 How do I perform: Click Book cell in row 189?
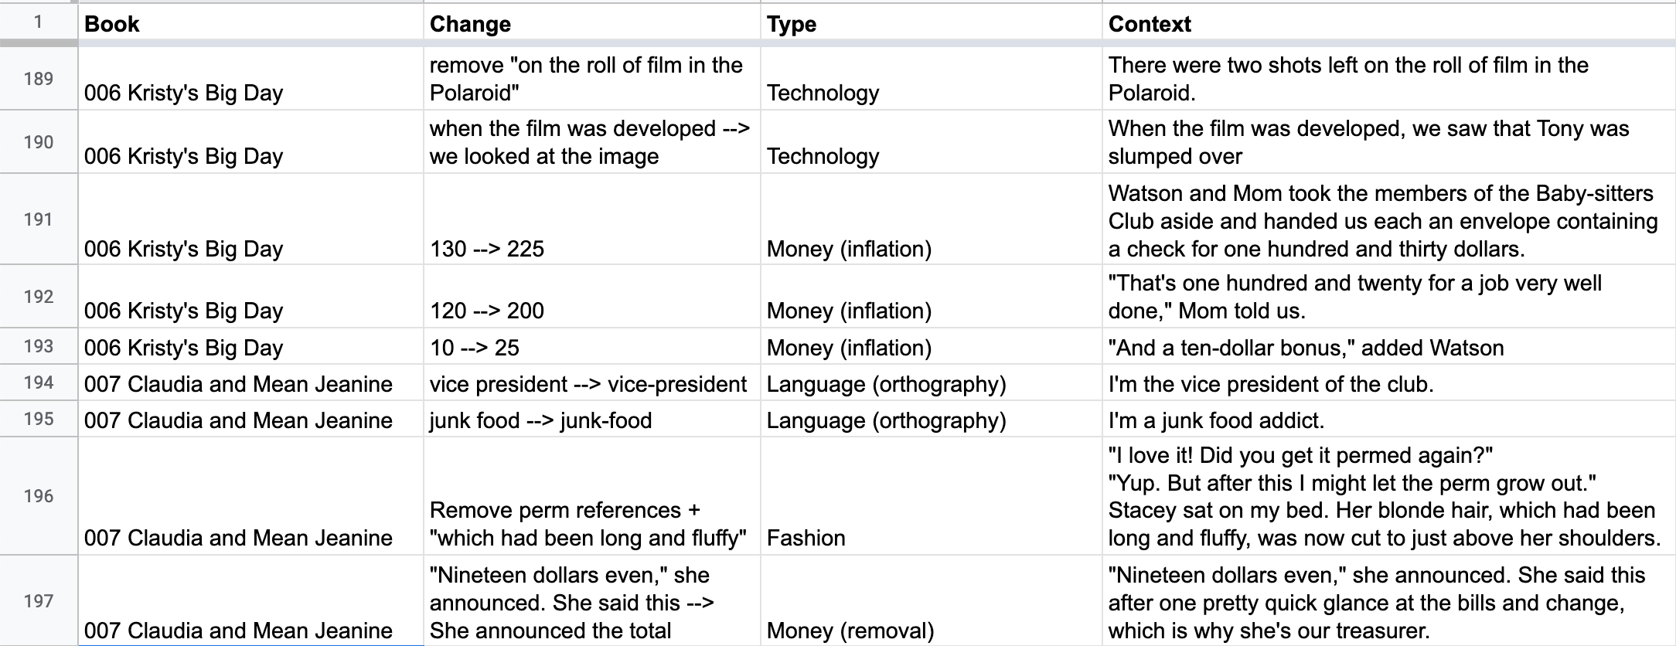click(250, 79)
